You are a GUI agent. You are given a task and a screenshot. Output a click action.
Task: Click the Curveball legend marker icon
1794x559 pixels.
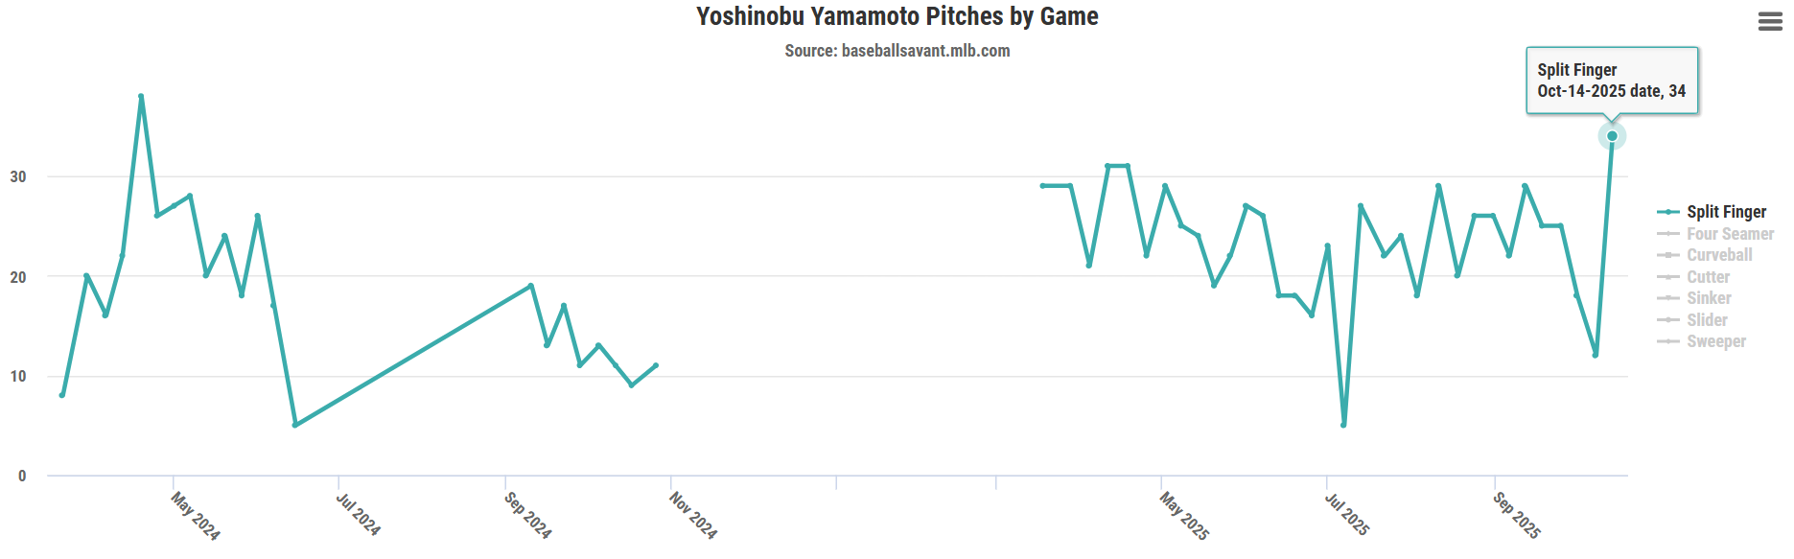click(x=1668, y=255)
